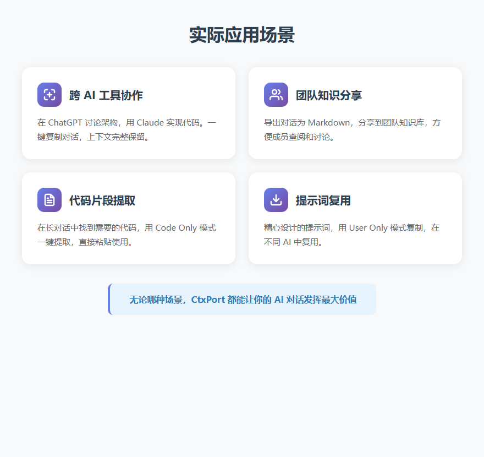Click the document icon for 代码片段提取

50,200
